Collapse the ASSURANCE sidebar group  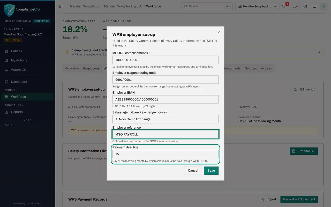click(x=14, y=105)
